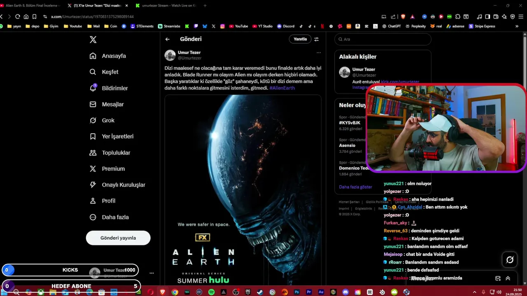Open the Asensio trending topic
The image size is (527, 296).
(x=347, y=146)
